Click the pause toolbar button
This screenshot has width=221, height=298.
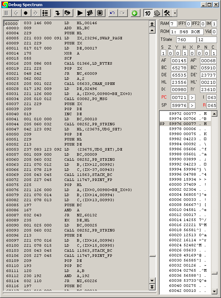pos(6,13)
